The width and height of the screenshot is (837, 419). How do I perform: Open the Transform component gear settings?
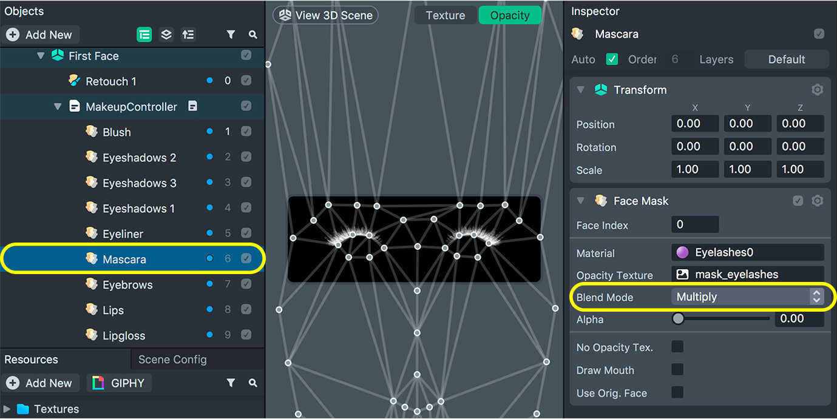tap(817, 90)
